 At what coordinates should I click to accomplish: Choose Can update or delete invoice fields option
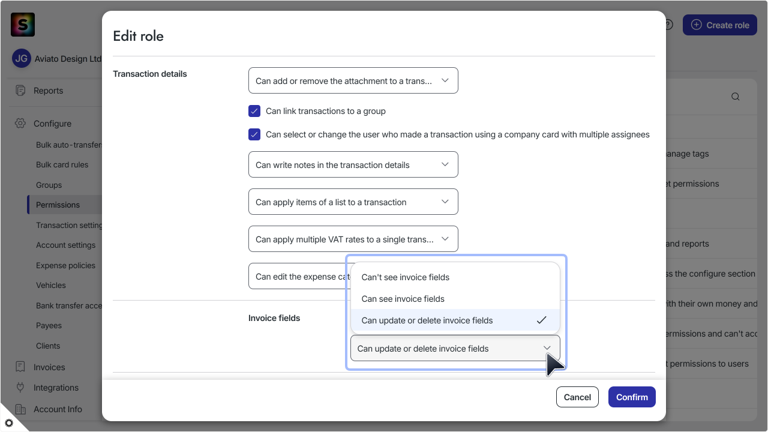[455, 320]
